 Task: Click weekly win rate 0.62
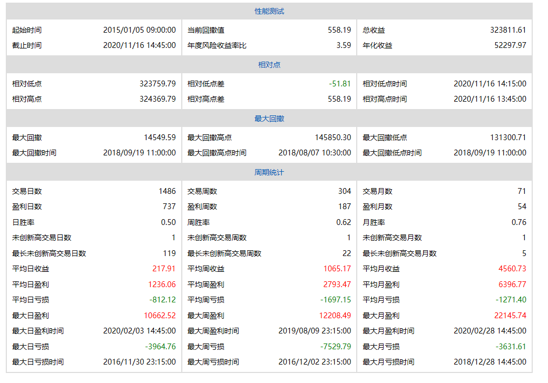pos(344,223)
